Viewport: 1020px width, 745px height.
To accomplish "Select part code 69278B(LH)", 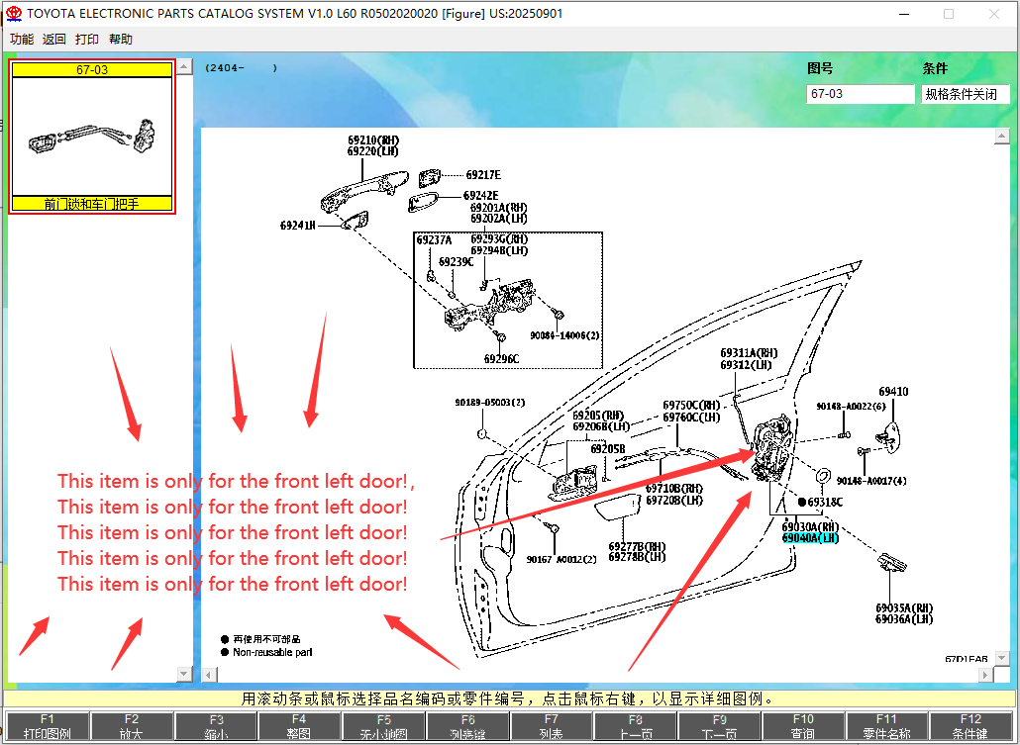I will (x=637, y=557).
